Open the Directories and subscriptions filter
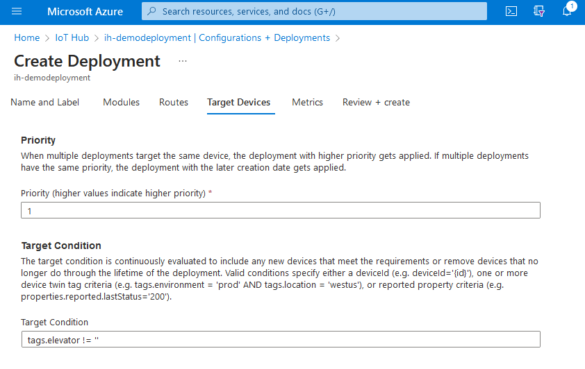585x369 pixels. 539,12
